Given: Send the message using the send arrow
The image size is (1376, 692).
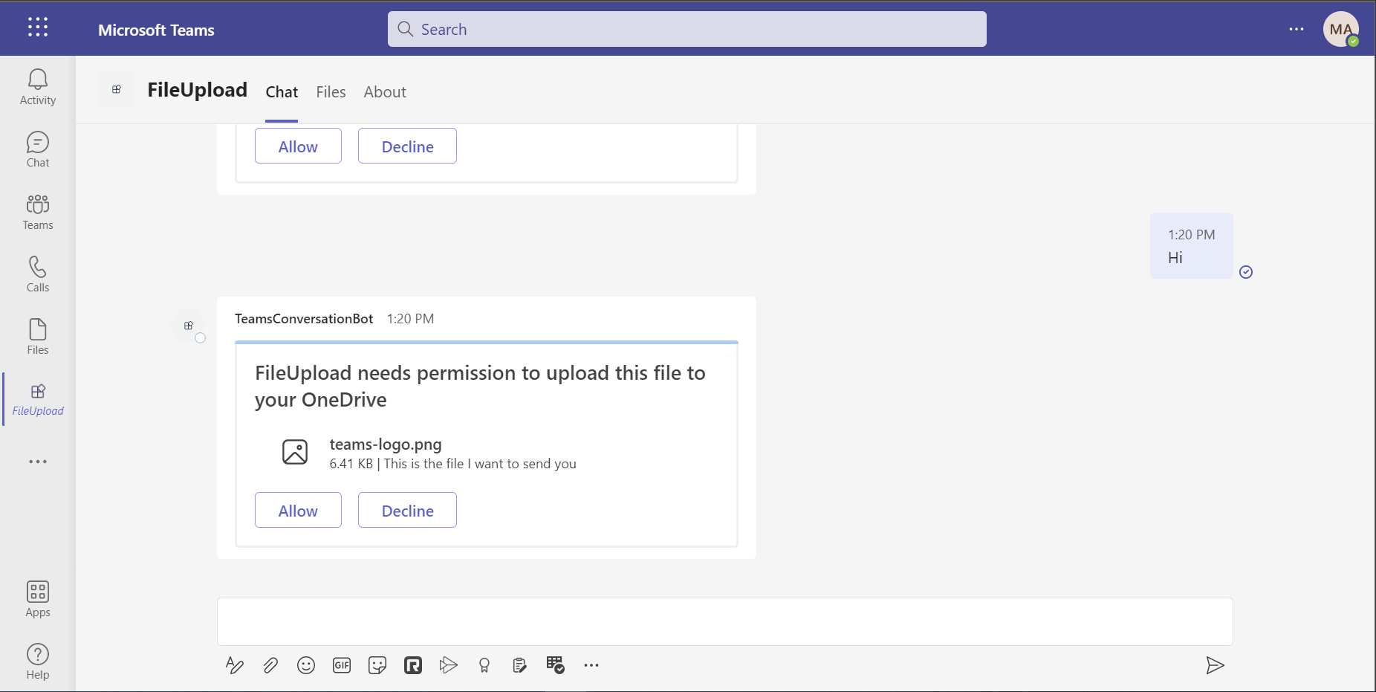Looking at the screenshot, I should point(1215,664).
